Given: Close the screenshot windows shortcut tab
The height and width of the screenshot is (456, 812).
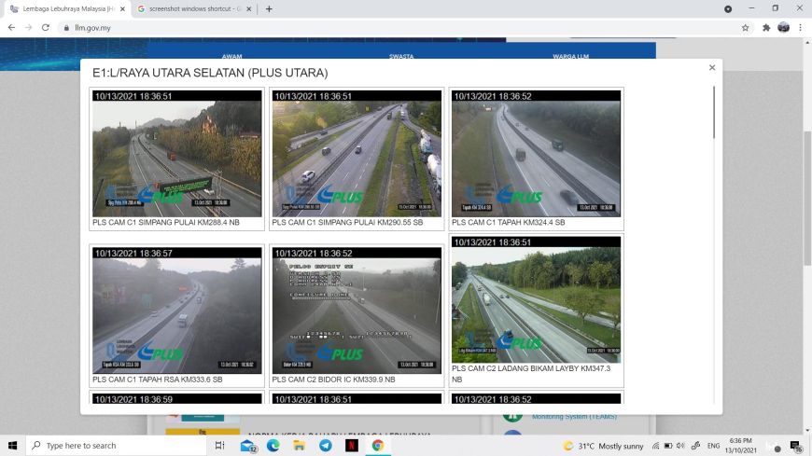Looking at the screenshot, I should click(x=249, y=8).
